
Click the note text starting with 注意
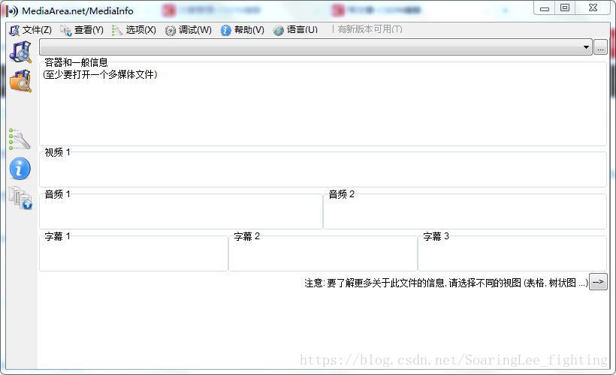coord(446,283)
